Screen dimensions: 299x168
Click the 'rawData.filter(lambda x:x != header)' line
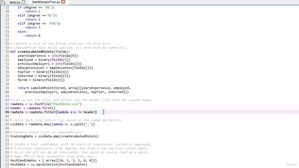pyautogui.click(x=53, y=112)
